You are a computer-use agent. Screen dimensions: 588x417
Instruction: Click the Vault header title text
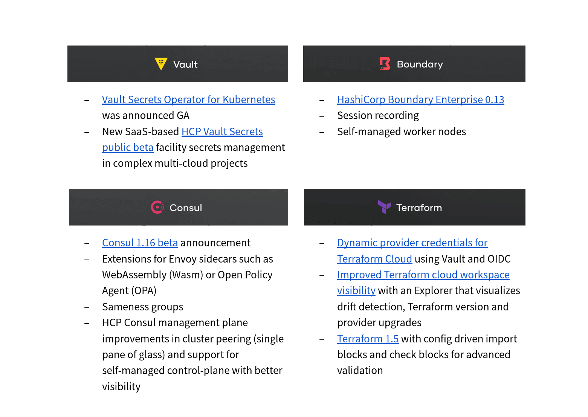click(x=185, y=64)
